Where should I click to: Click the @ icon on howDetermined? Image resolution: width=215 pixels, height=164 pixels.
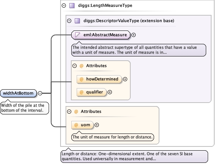[x=82, y=79]
